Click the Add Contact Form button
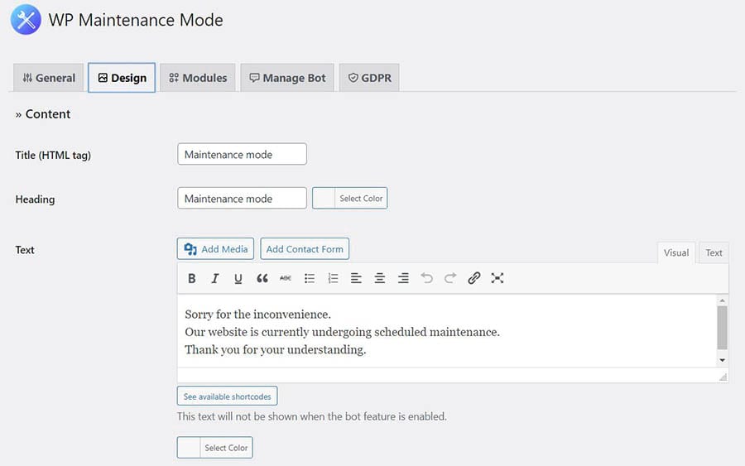745x466 pixels. (x=305, y=249)
